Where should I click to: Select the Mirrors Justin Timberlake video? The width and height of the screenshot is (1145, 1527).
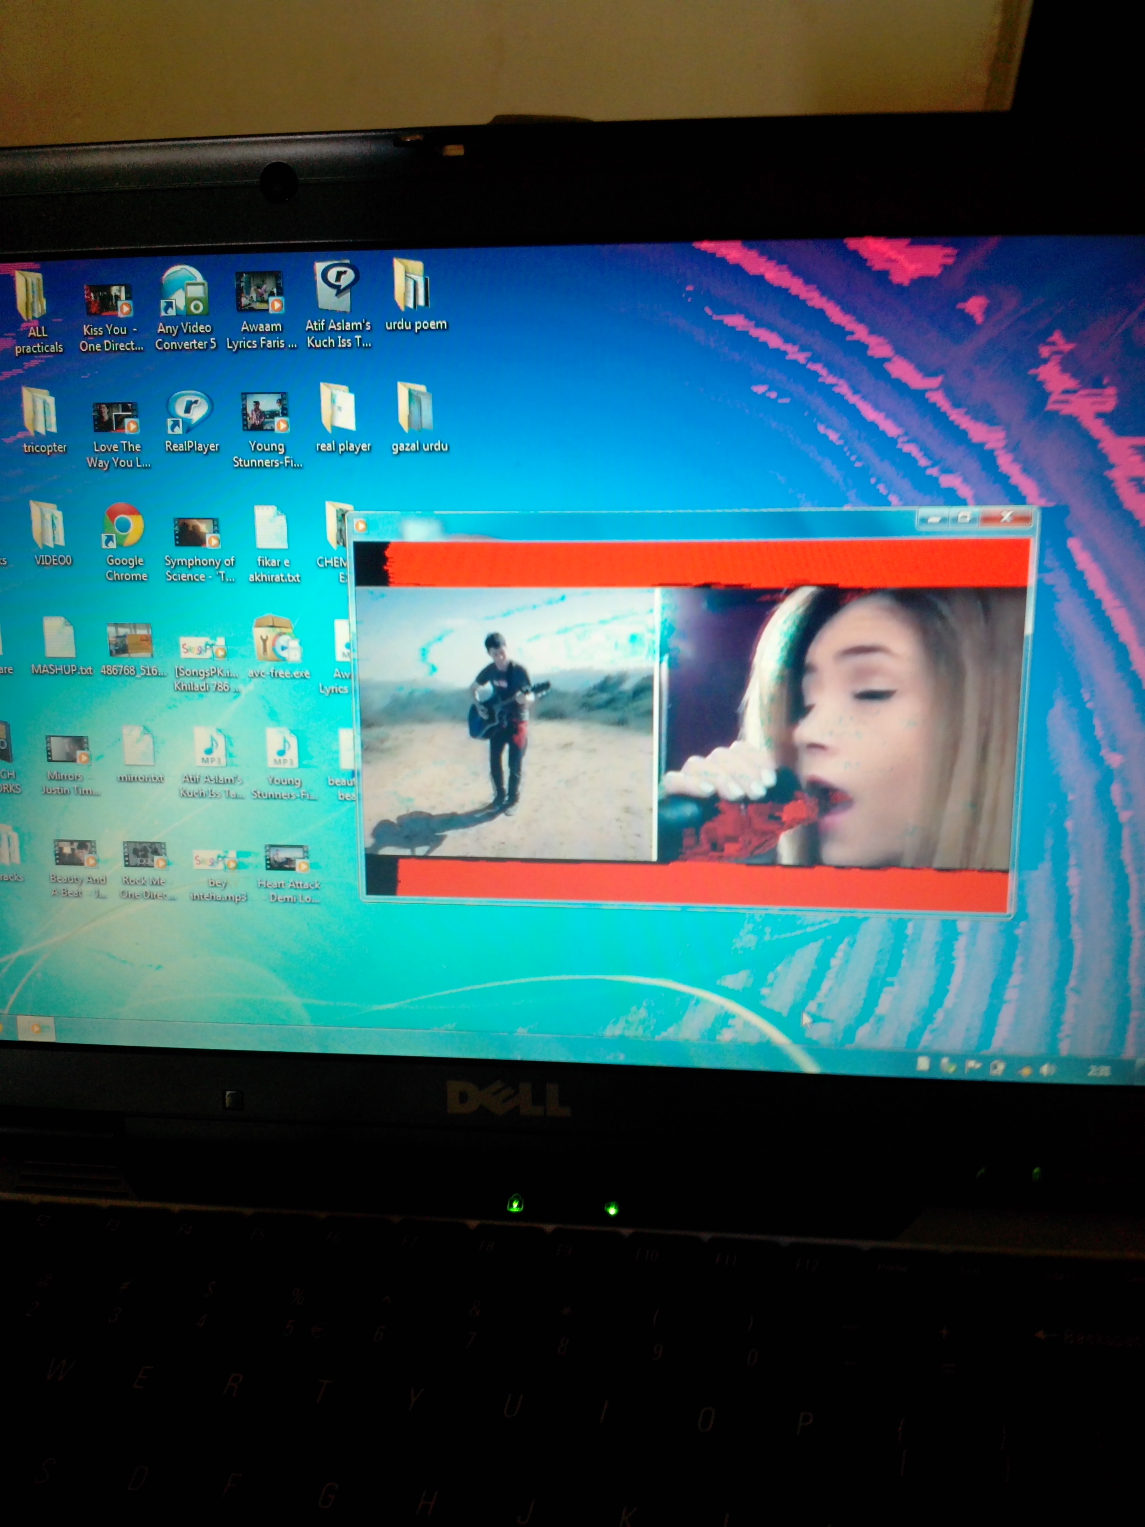coord(70,765)
